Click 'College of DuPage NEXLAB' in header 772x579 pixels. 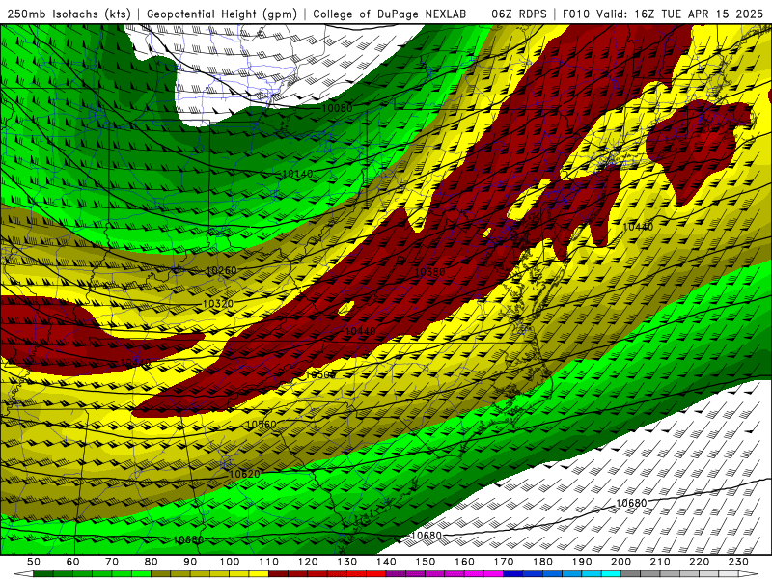[389, 14]
